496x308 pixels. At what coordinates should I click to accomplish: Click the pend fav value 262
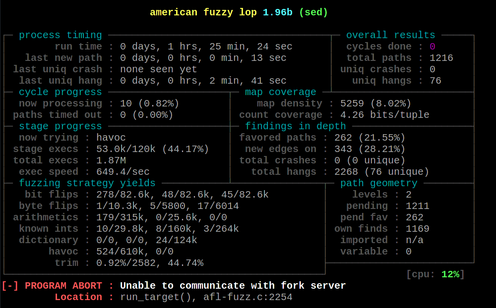point(415,217)
